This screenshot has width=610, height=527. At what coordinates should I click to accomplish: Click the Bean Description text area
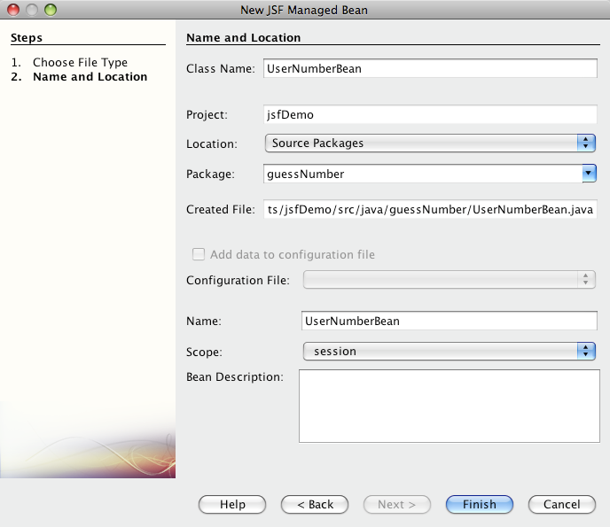[450, 406]
